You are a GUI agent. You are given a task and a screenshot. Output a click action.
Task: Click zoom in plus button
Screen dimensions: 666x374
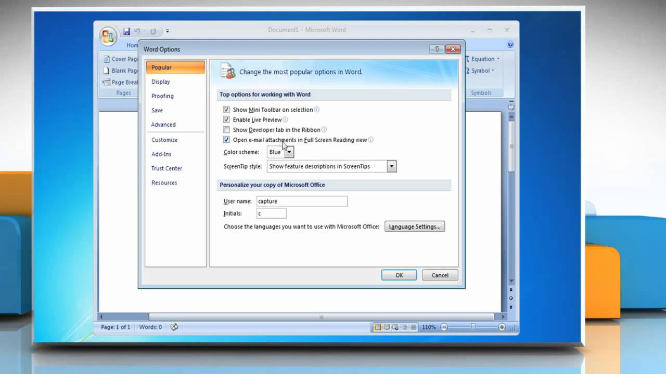coord(502,327)
